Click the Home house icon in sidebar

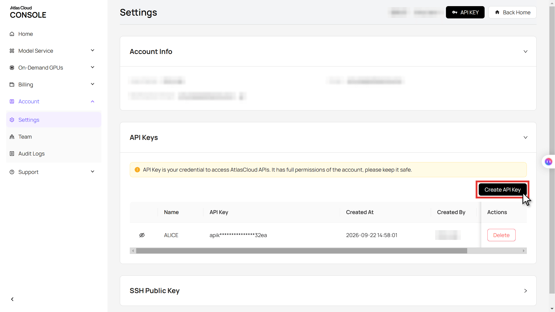tap(12, 34)
